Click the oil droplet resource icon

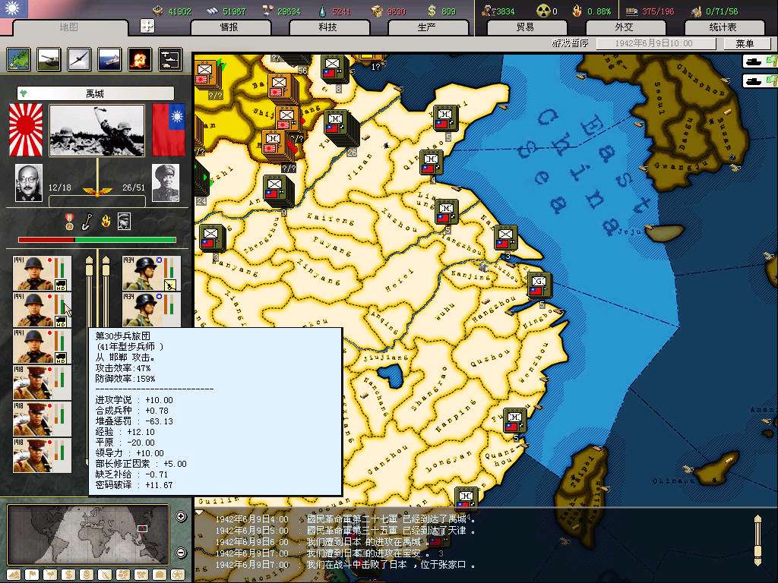coord(322,11)
